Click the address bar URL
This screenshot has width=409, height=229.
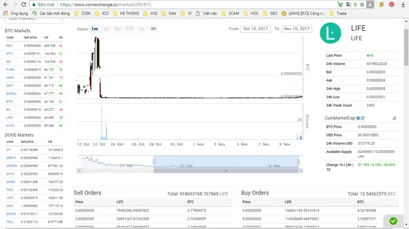[106, 4]
